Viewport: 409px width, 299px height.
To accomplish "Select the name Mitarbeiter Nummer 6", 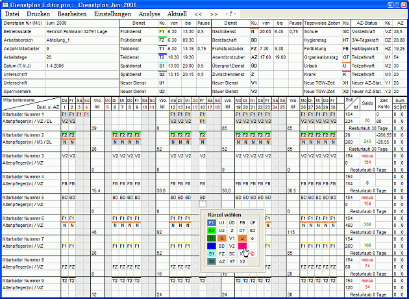I will (23, 218).
